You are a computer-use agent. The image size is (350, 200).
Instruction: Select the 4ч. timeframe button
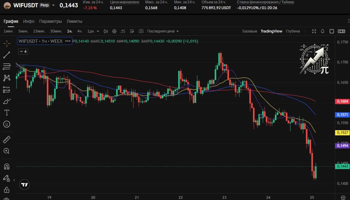click(80, 31)
